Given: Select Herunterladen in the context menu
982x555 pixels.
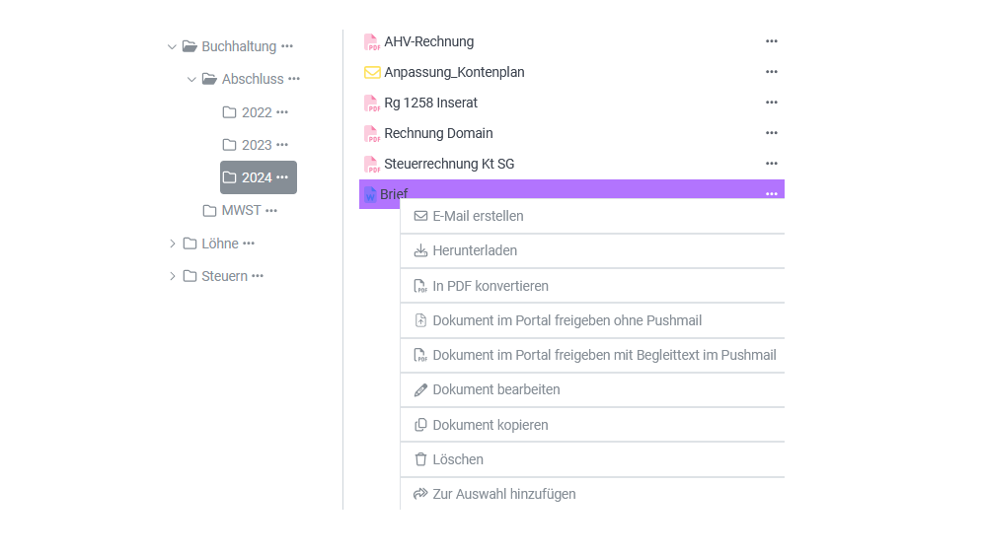Looking at the screenshot, I should (x=475, y=251).
